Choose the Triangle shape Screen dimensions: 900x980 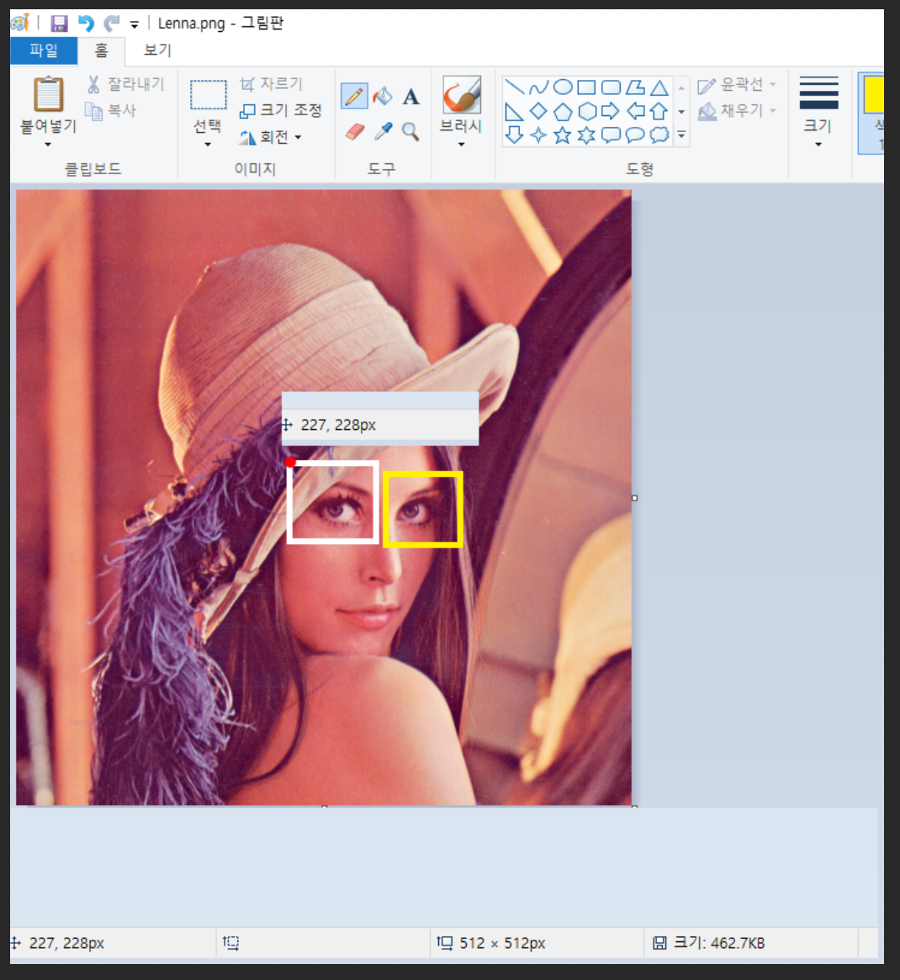(659, 87)
